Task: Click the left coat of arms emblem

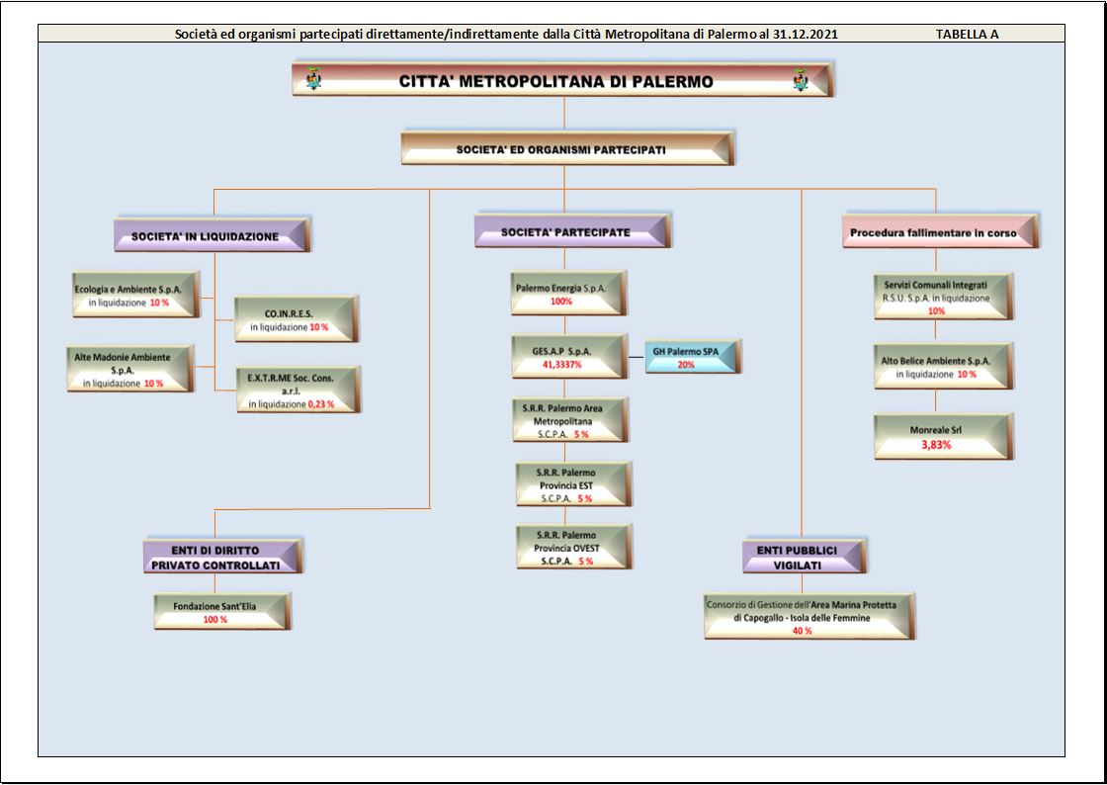Action: pyautogui.click(x=313, y=80)
